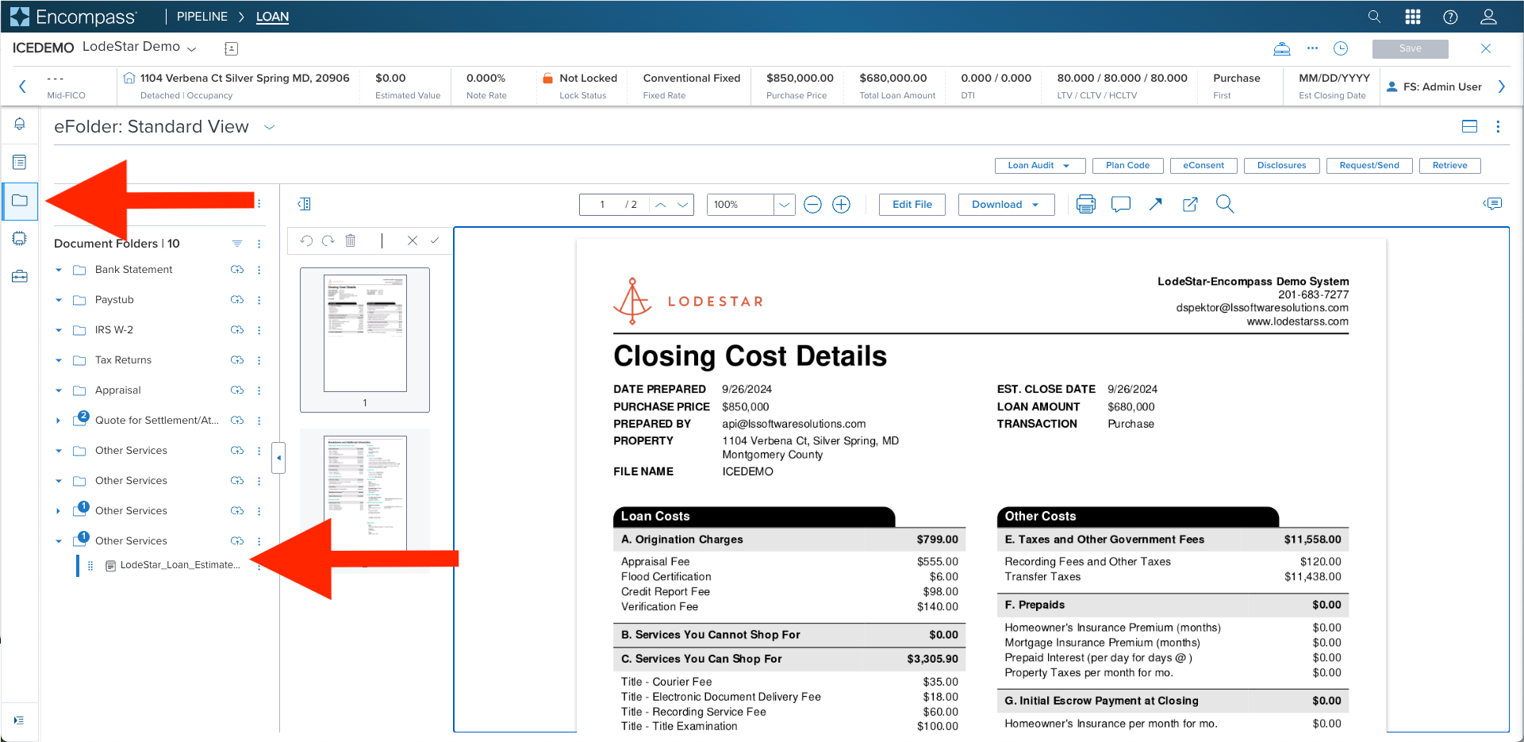Open the Loan Audit dropdown menu

click(1039, 166)
